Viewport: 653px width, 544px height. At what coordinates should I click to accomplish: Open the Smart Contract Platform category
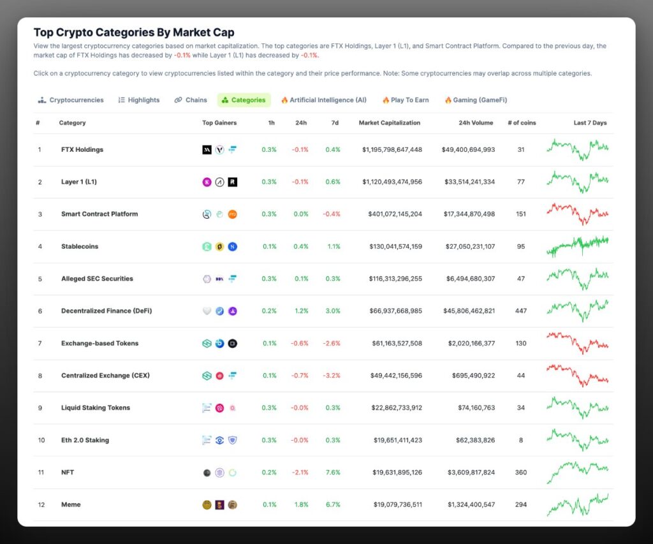[99, 214]
